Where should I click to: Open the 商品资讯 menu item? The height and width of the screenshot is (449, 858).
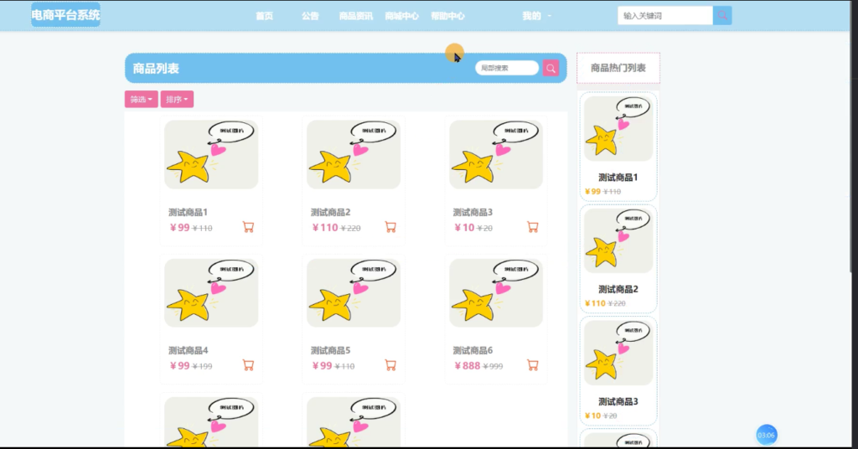(x=355, y=16)
